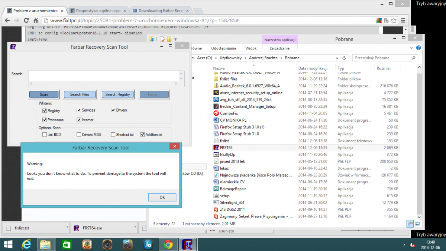The height and width of the screenshot is (251, 446).
Task: Uncheck the Addition.txt option
Action: click(x=142, y=135)
